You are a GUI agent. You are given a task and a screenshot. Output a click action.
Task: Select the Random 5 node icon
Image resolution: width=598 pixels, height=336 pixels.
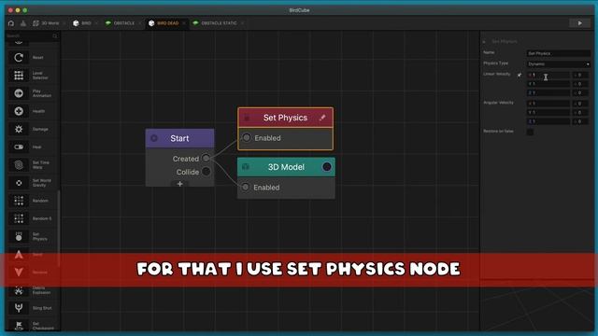click(x=19, y=218)
